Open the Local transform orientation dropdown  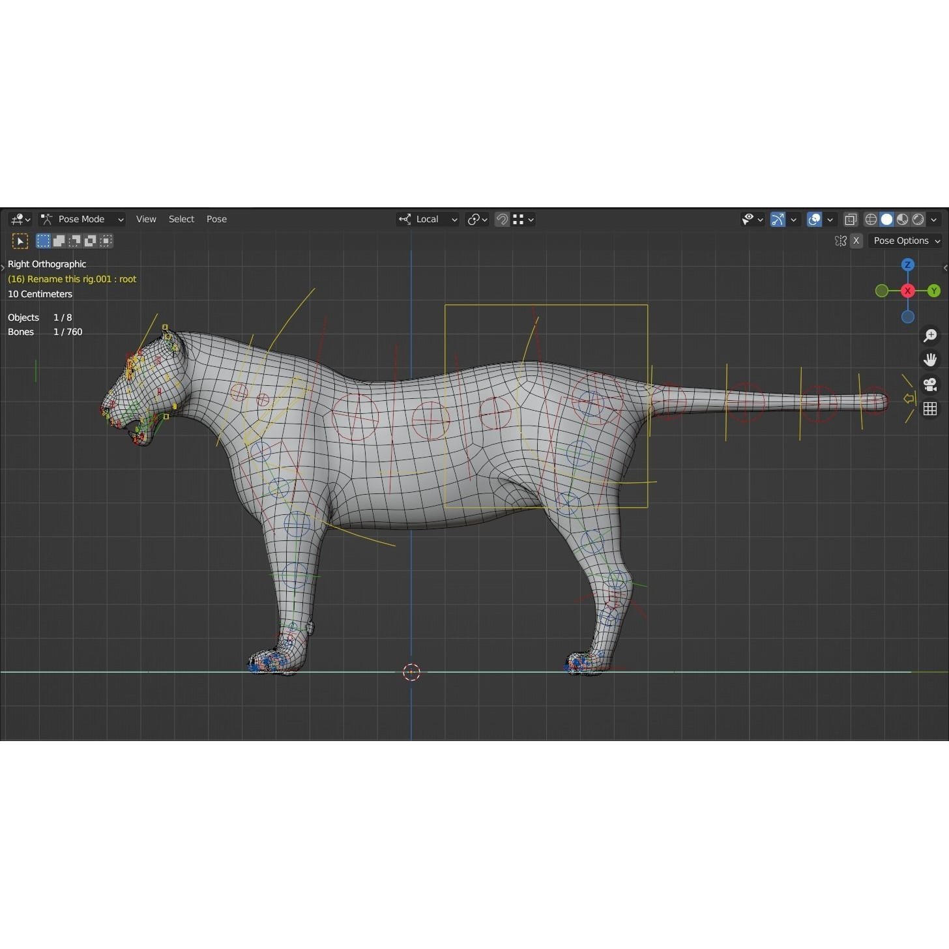pos(427,219)
